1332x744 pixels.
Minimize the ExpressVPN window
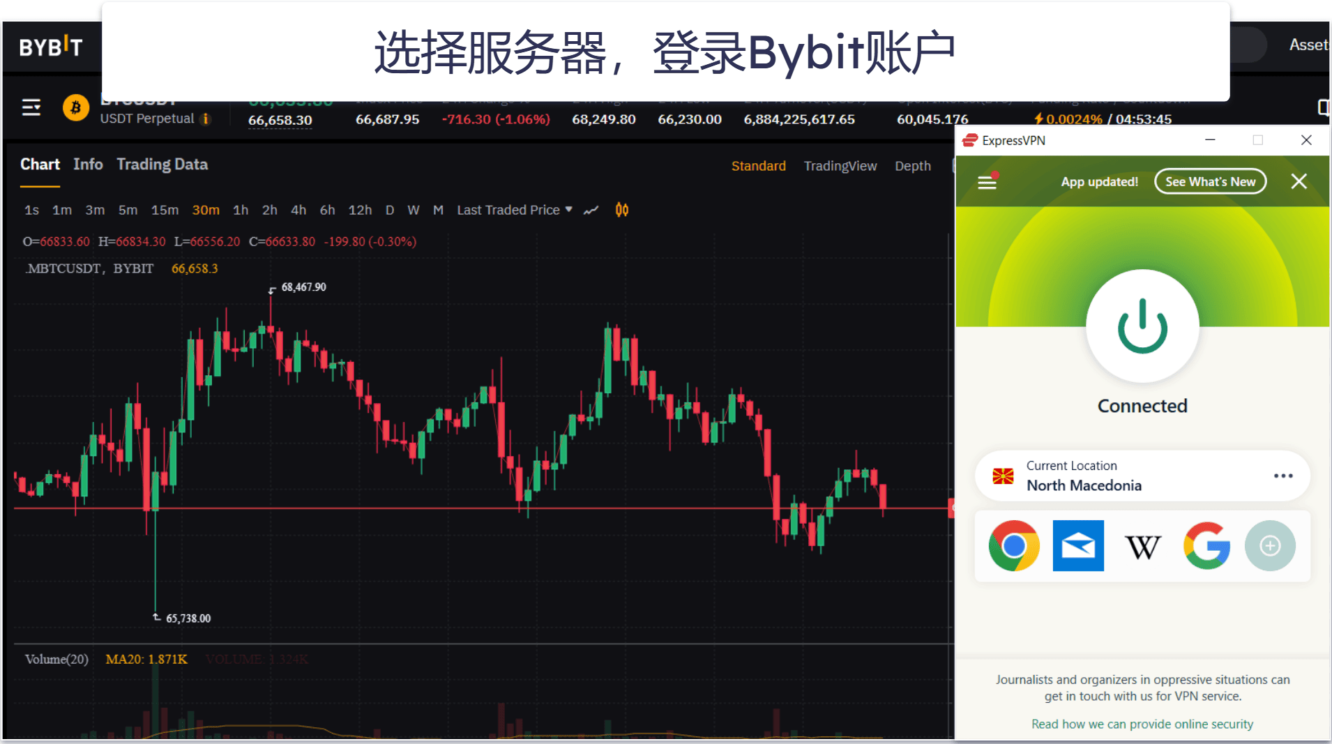pos(1210,140)
